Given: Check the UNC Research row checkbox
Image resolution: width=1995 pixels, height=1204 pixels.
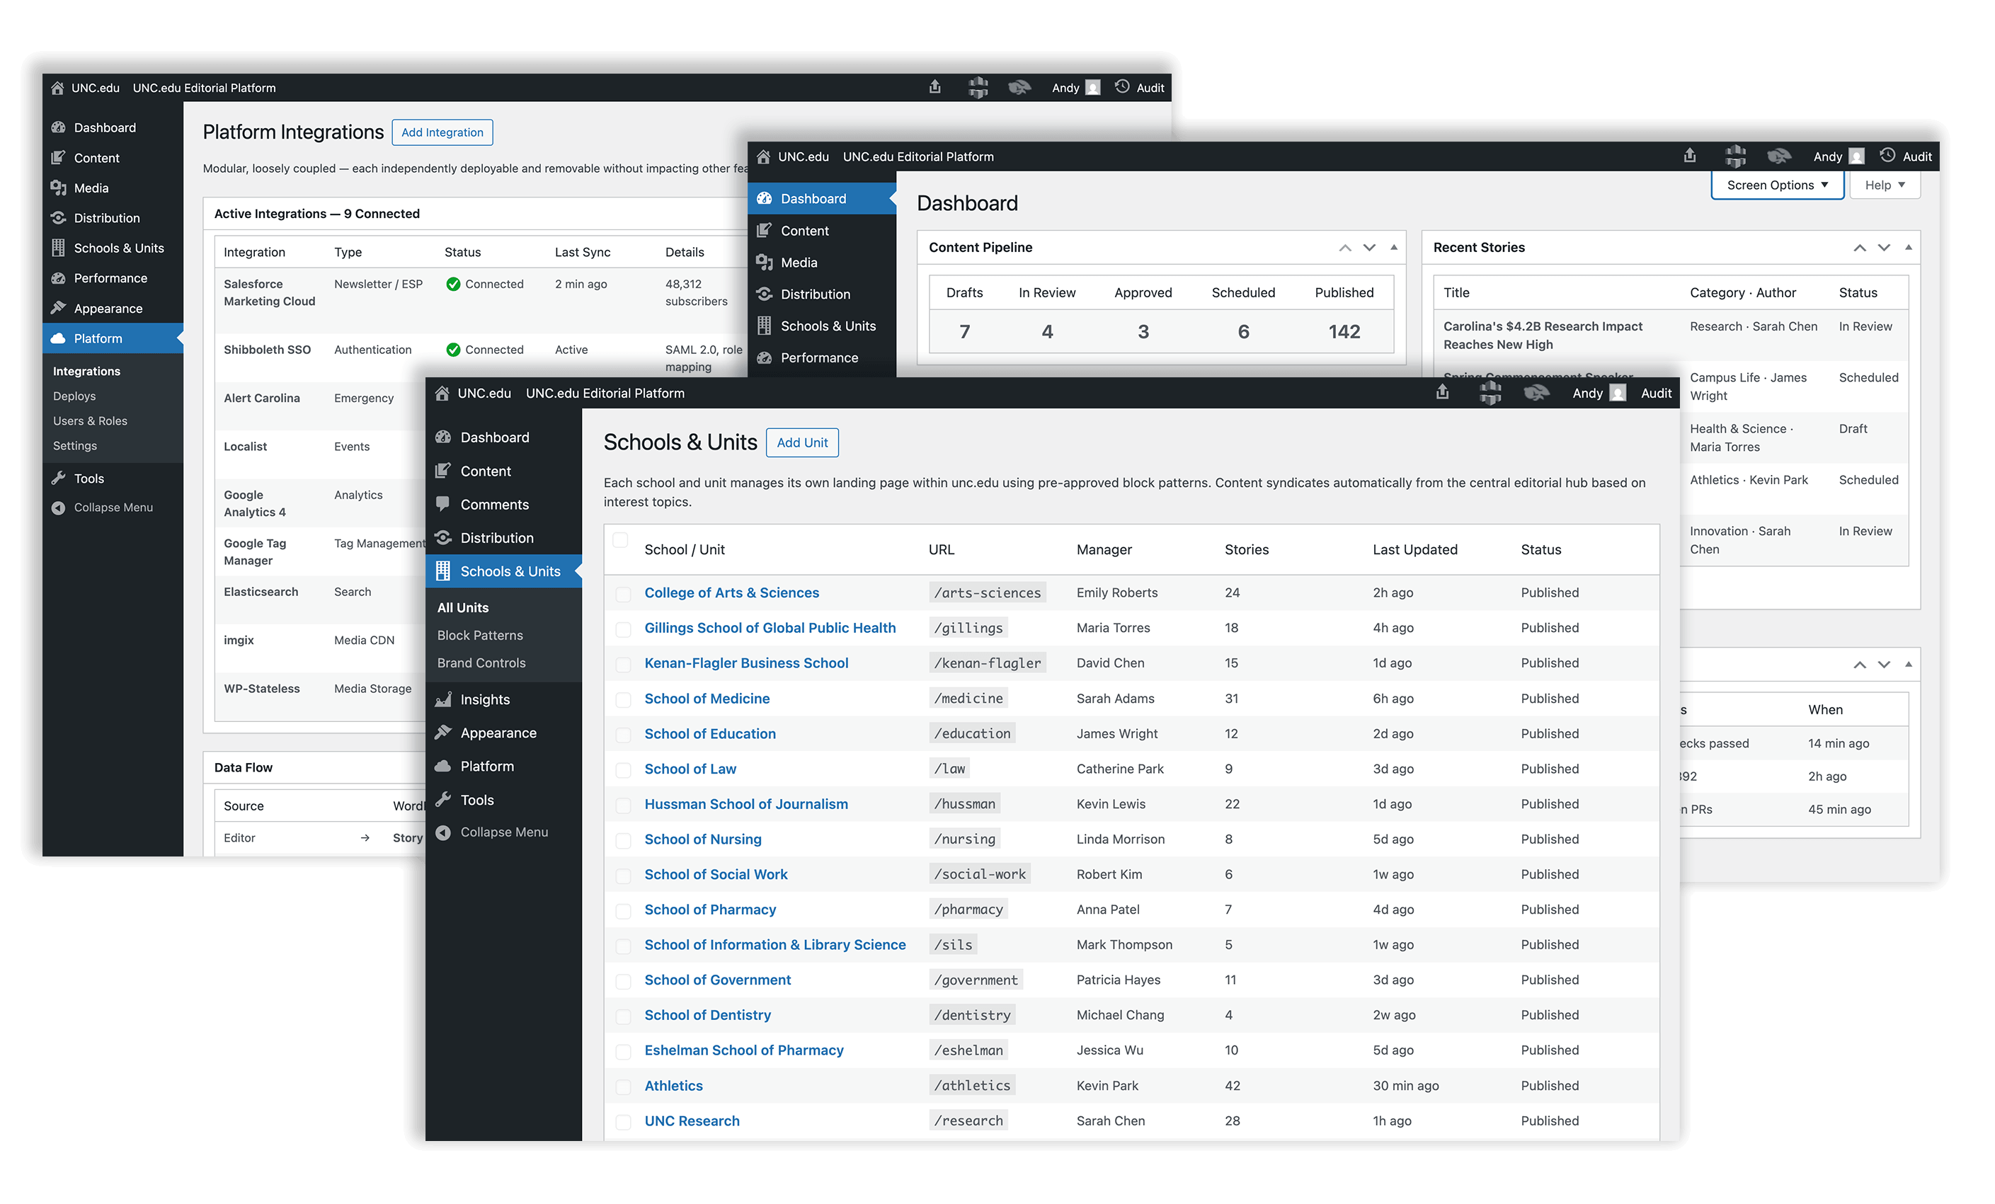Looking at the screenshot, I should pyautogui.click(x=622, y=1122).
